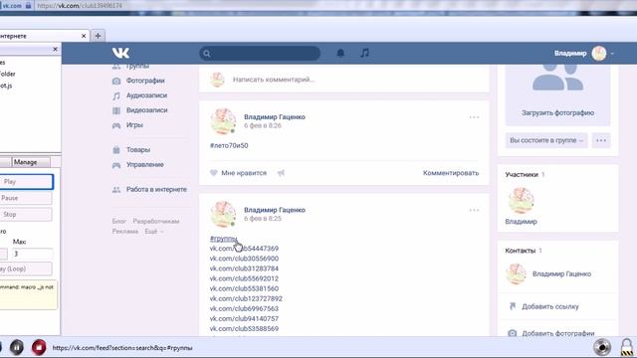
Task: Click the pause button in bottom bar
Action: click(x=17, y=347)
